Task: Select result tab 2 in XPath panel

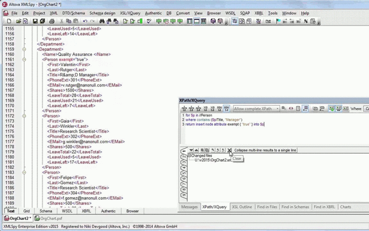Action: coord(184,157)
